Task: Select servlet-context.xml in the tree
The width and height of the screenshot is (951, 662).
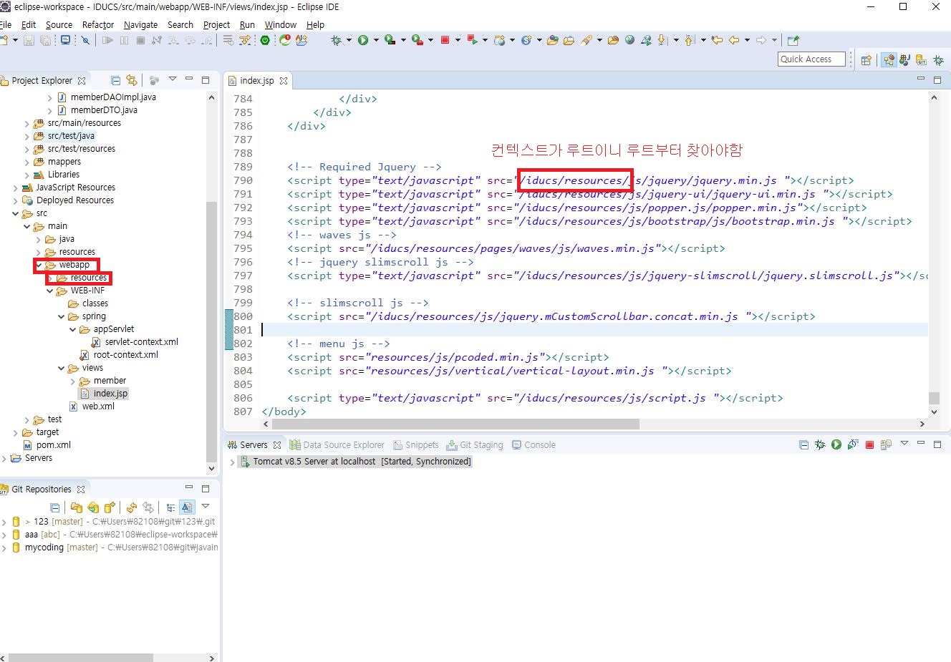Action: [x=135, y=342]
